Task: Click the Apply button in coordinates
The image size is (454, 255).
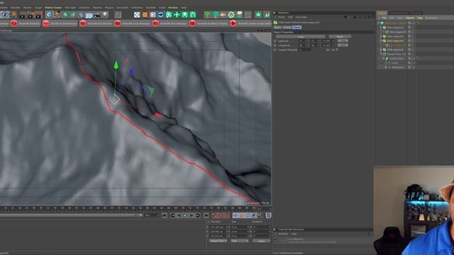Action: point(261,241)
